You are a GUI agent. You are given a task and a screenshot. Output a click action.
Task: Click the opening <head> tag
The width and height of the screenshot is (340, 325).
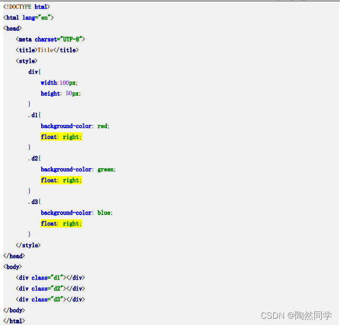tap(13, 29)
